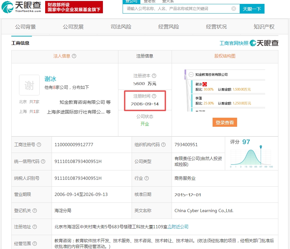Click registration number 110000009912777
The width and height of the screenshot is (290, 249).
tap(74, 145)
